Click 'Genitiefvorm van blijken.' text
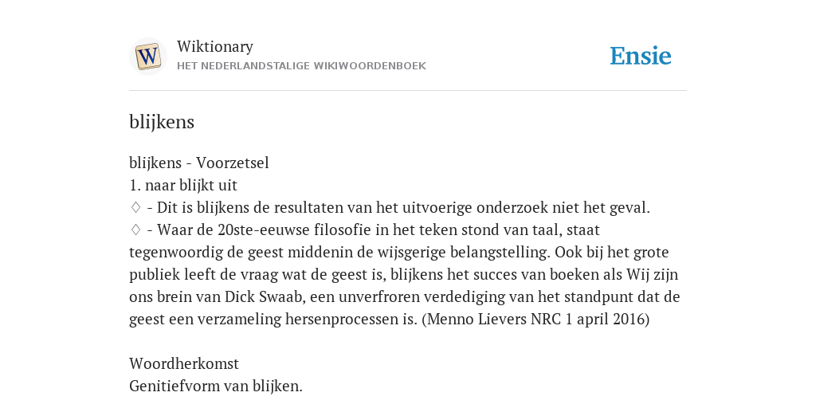 coord(215,386)
